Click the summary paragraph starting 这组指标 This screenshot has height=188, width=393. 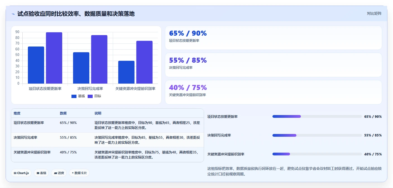coord(294,171)
